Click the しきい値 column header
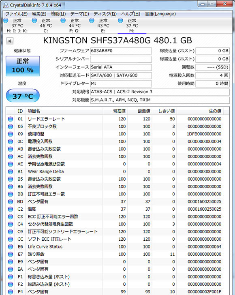235x295 pixels. 164,111
